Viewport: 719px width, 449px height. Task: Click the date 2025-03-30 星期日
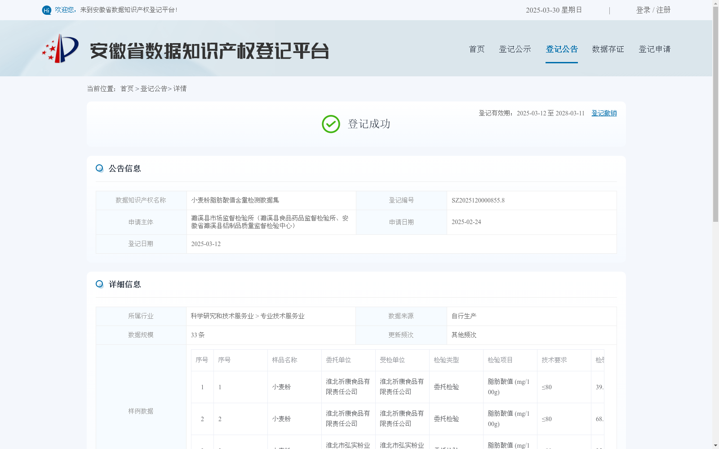[x=554, y=10]
